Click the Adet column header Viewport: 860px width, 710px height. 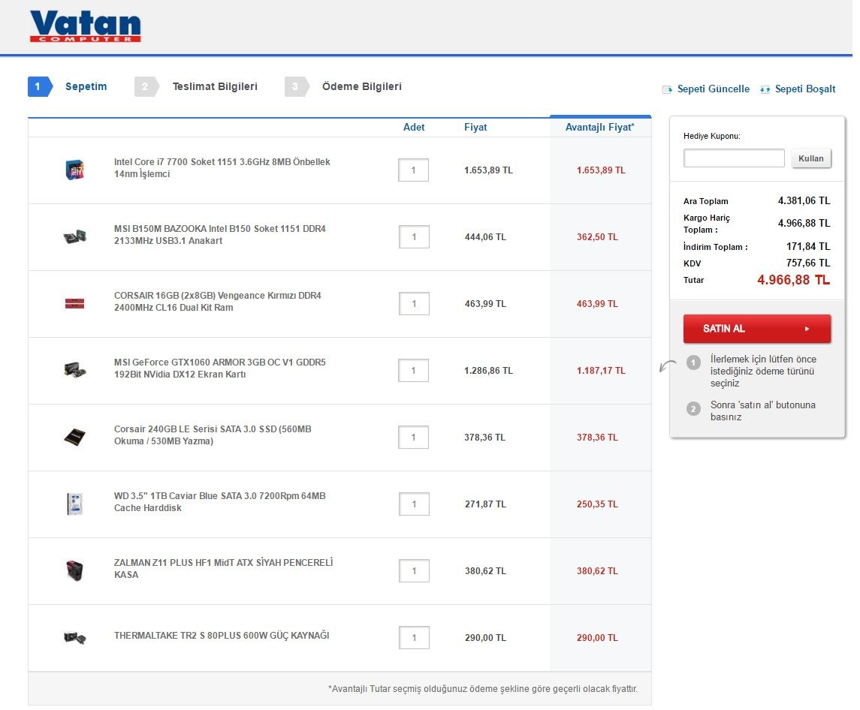pyautogui.click(x=414, y=127)
